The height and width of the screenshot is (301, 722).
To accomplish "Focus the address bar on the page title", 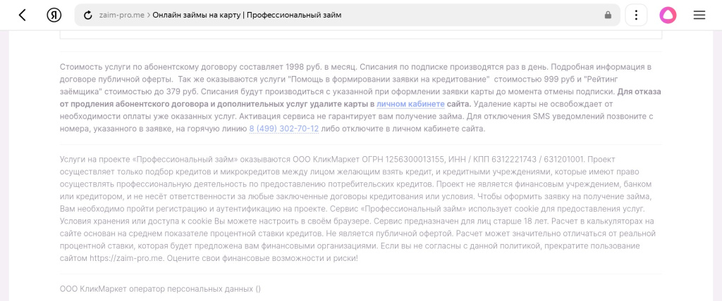I will (247, 15).
